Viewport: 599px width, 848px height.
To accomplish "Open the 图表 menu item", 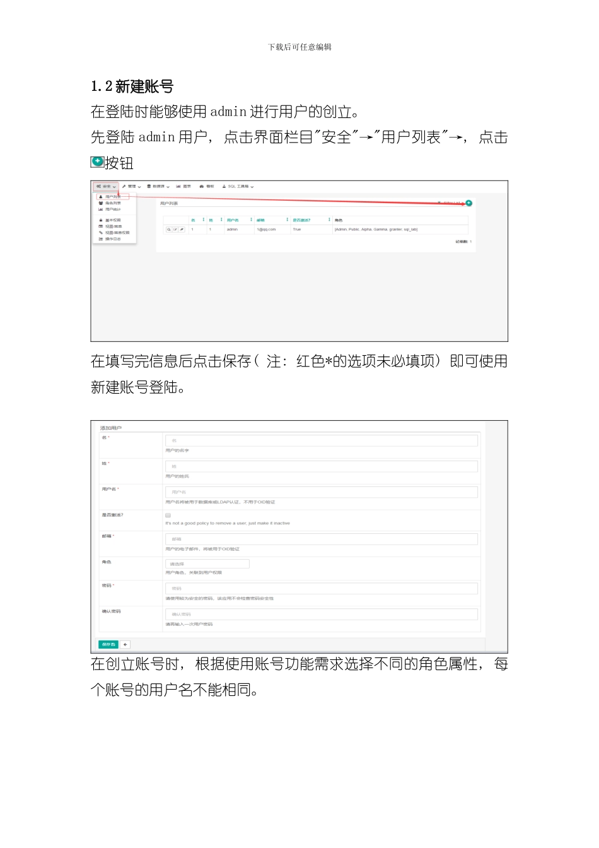I will tap(183, 187).
